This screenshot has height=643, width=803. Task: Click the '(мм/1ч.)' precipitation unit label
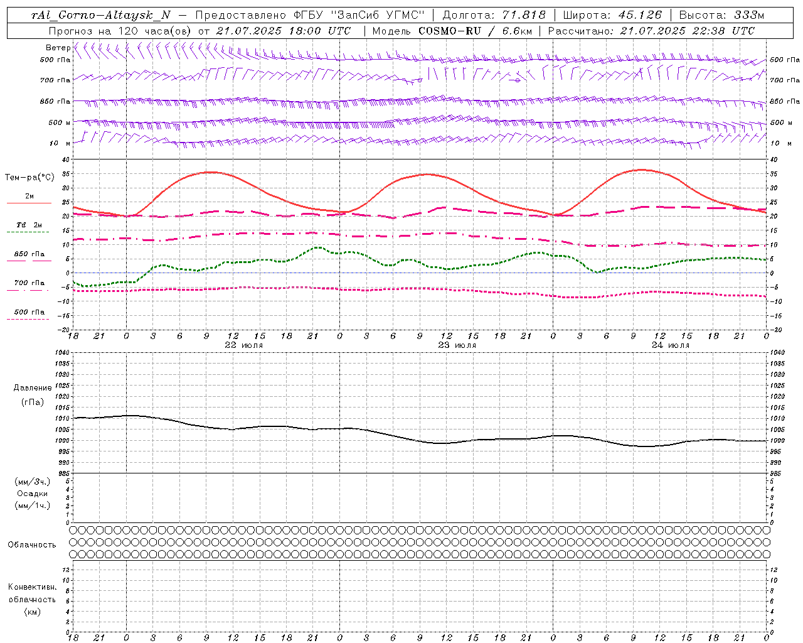tap(33, 505)
